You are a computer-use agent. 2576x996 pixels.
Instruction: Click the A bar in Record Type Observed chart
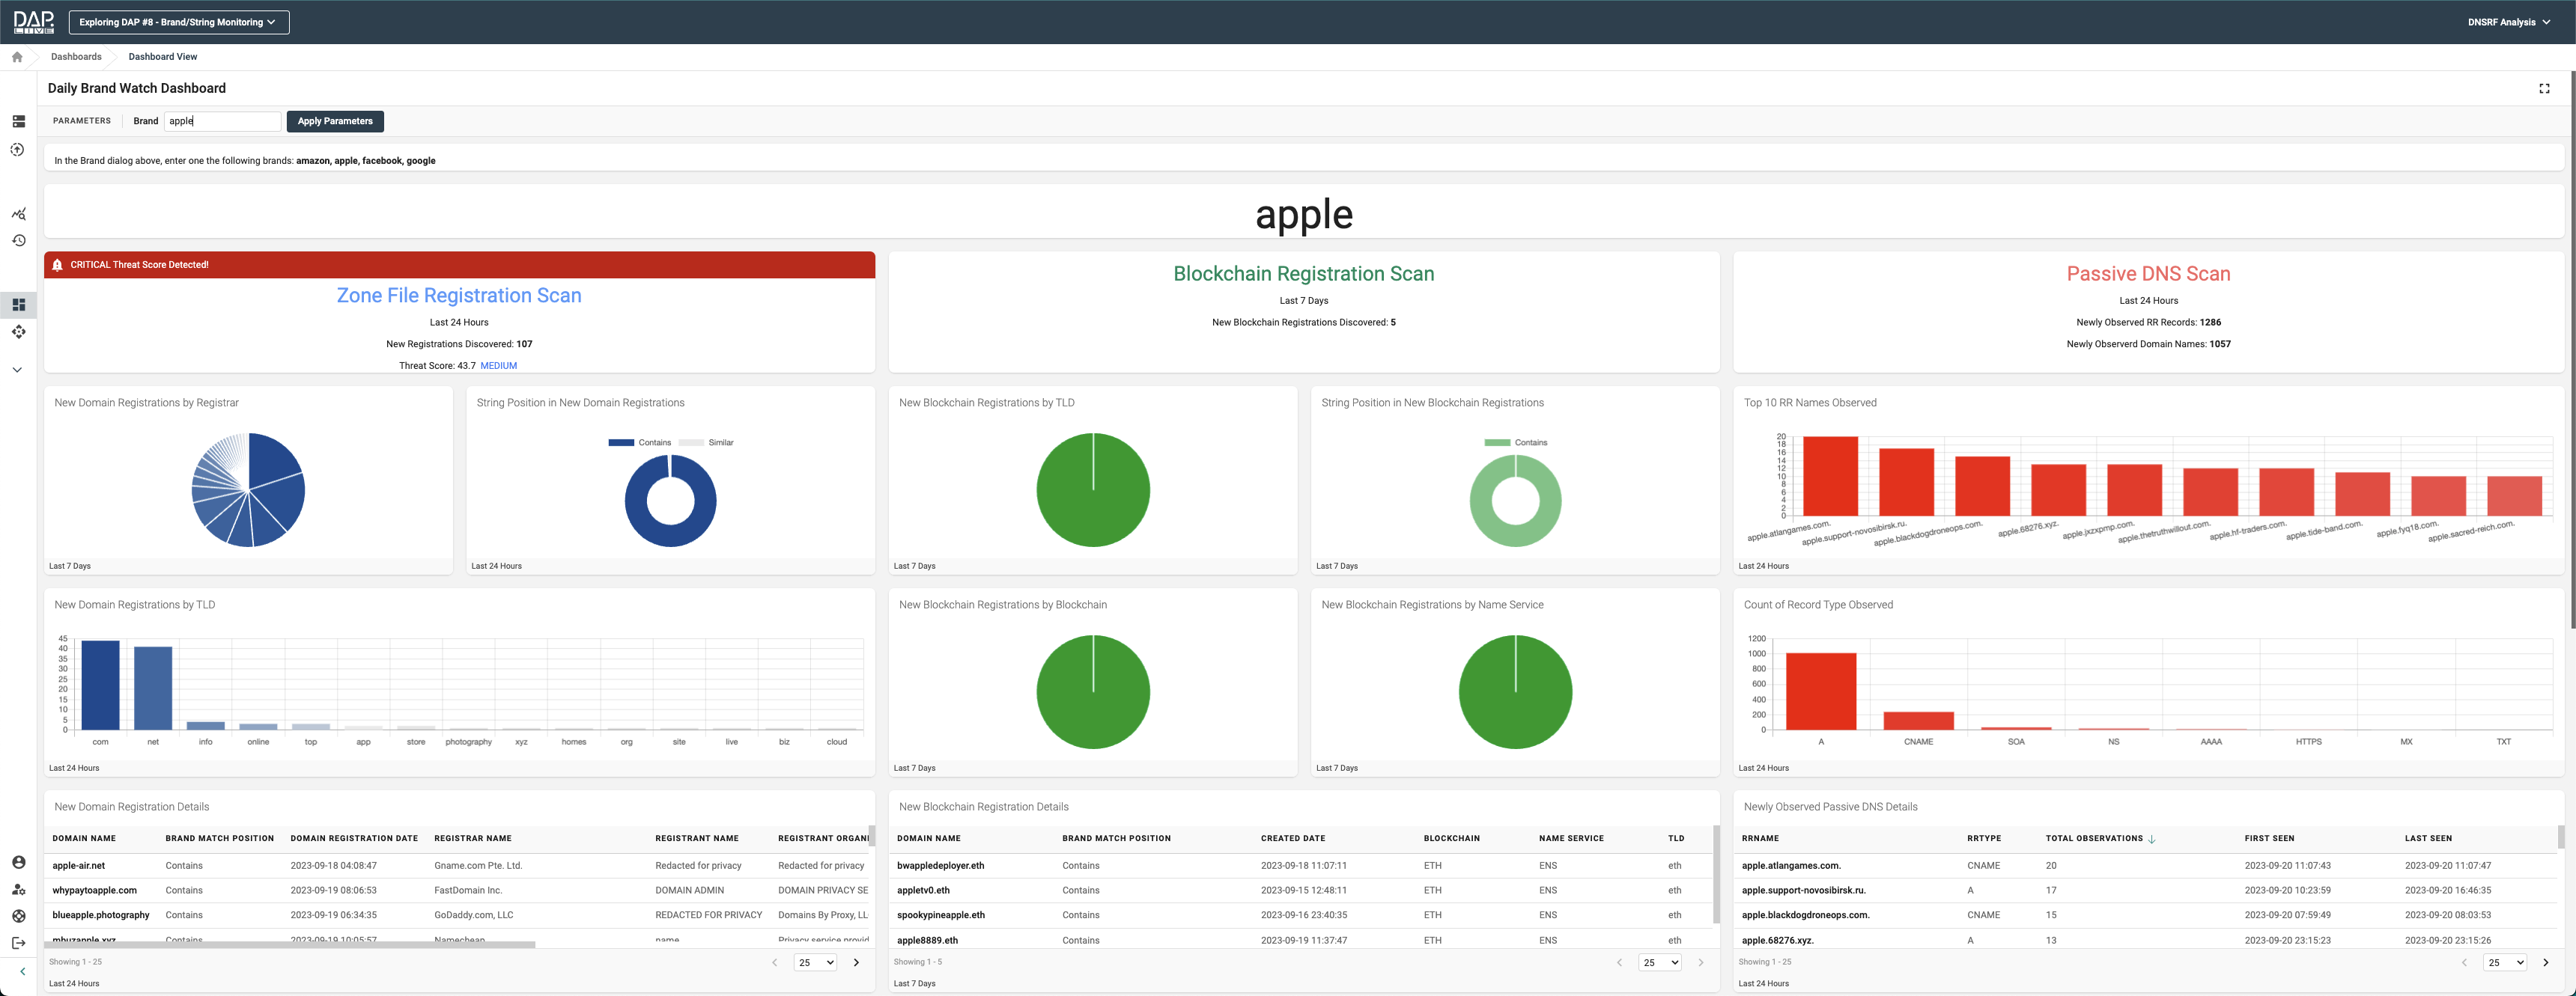(1821, 691)
